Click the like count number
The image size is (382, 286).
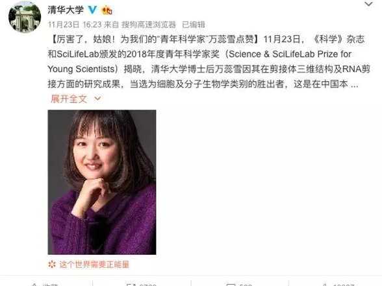click(344, 285)
